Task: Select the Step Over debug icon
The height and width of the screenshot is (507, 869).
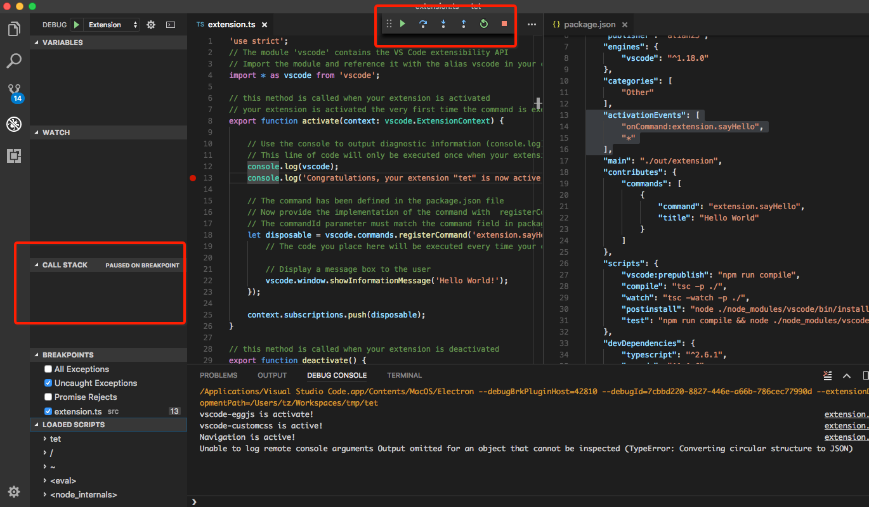Action: click(423, 23)
